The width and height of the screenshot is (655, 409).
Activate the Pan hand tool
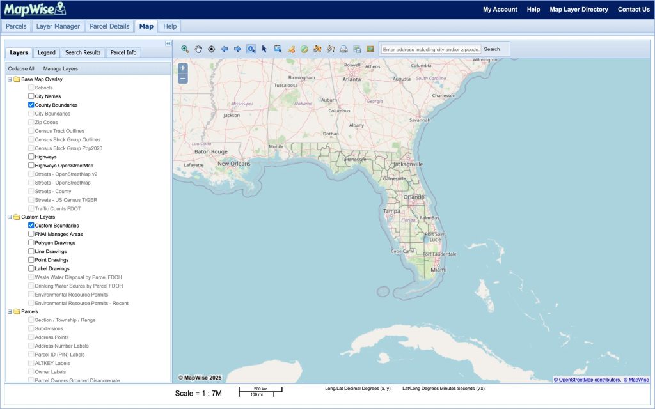pos(198,49)
